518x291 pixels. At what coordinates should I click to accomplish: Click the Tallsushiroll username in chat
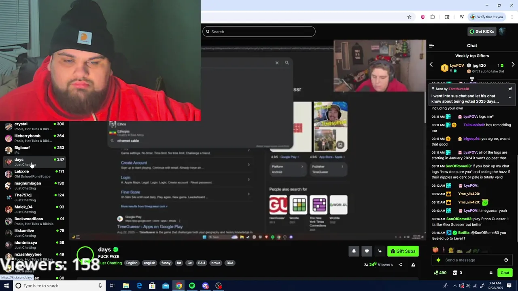coord(474,125)
